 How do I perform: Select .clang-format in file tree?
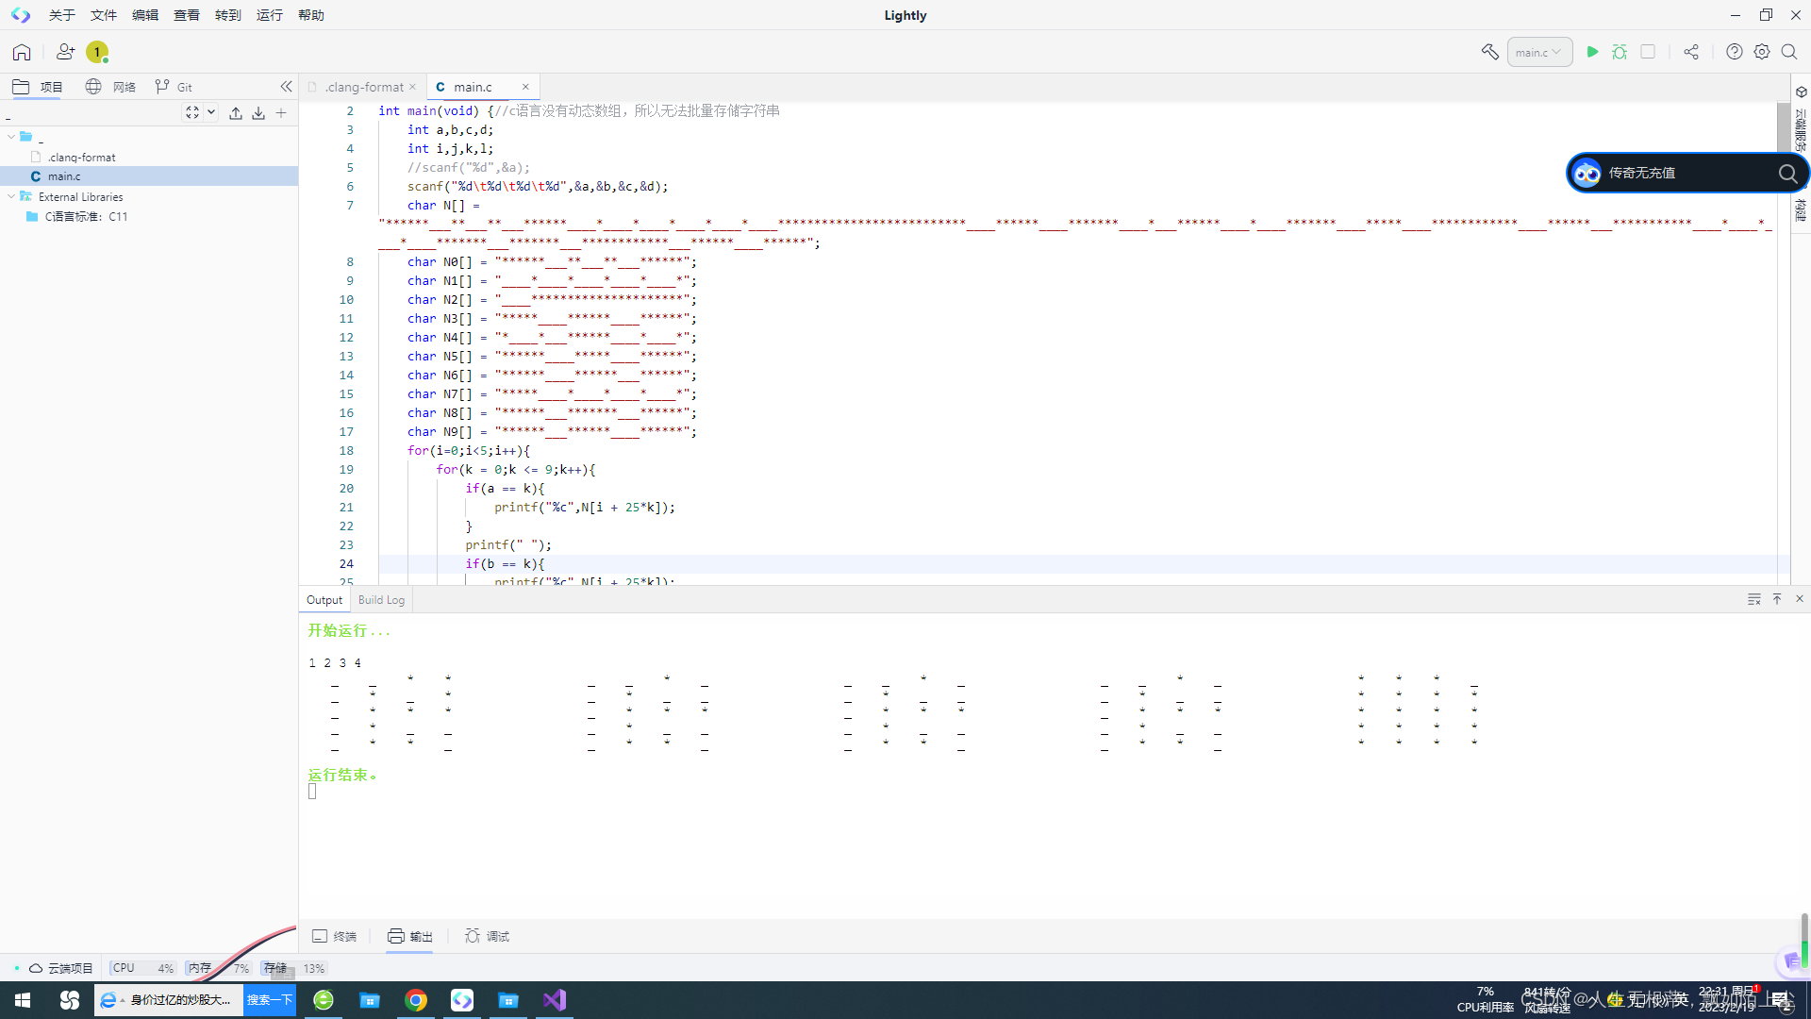coord(82,158)
